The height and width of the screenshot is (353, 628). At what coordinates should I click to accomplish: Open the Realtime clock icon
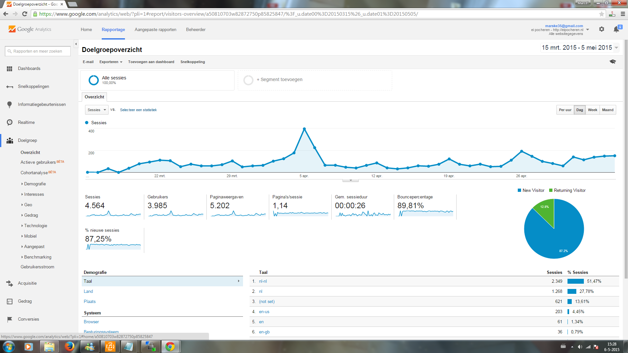10,122
